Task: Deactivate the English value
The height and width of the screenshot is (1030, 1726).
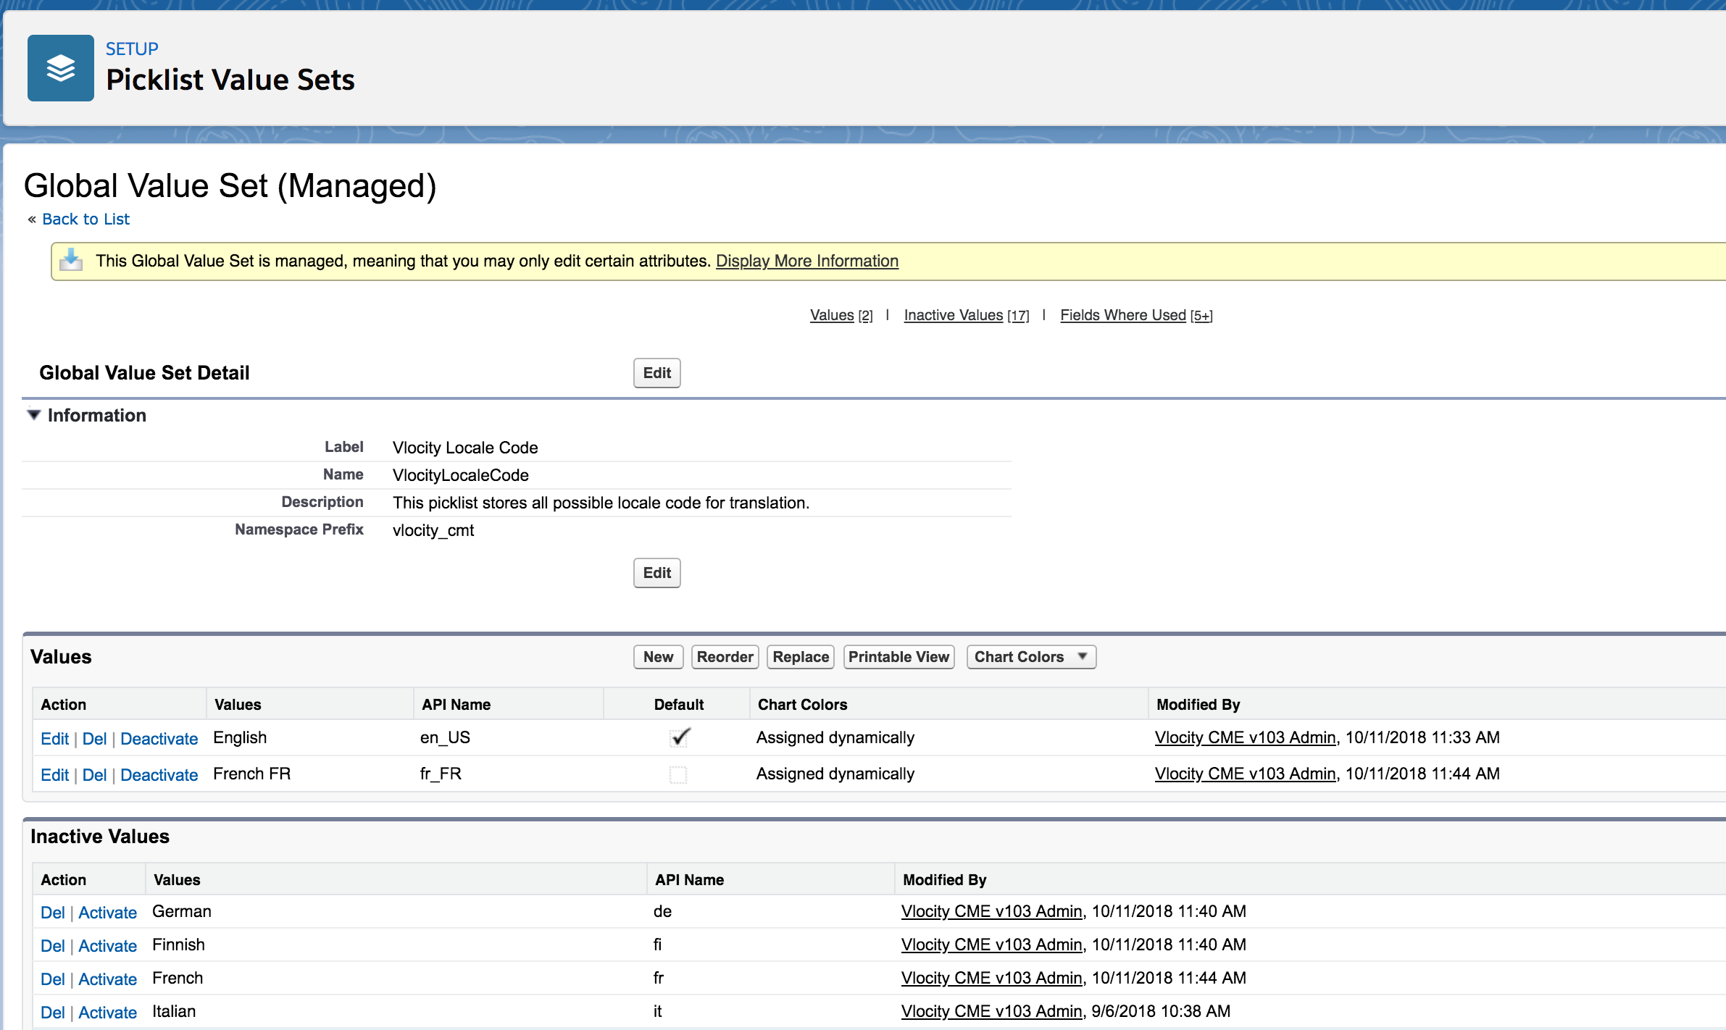Action: 159,739
